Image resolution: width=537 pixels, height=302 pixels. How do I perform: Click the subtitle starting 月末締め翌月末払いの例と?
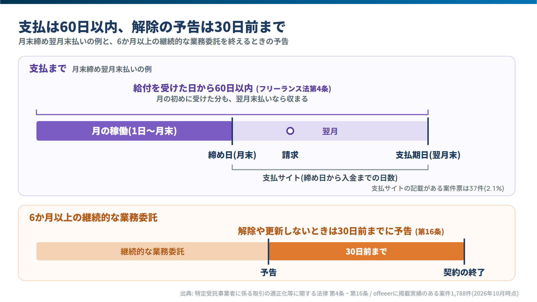tap(153, 41)
